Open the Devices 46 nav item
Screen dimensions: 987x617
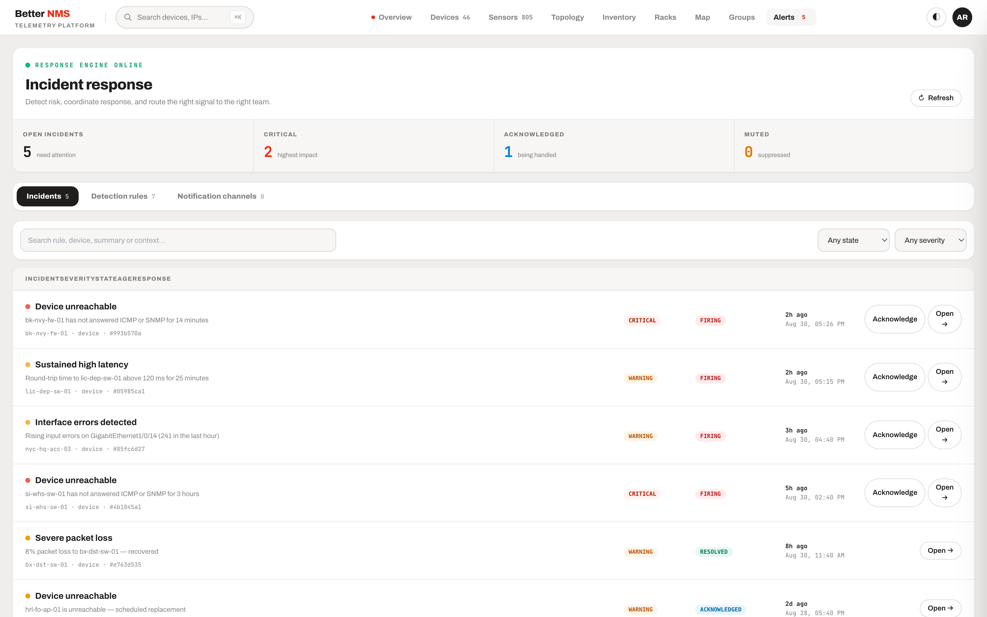(450, 17)
